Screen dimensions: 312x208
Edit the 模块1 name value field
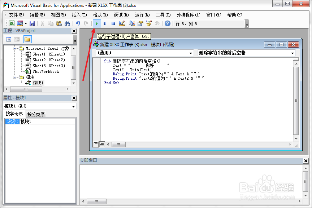47,121
